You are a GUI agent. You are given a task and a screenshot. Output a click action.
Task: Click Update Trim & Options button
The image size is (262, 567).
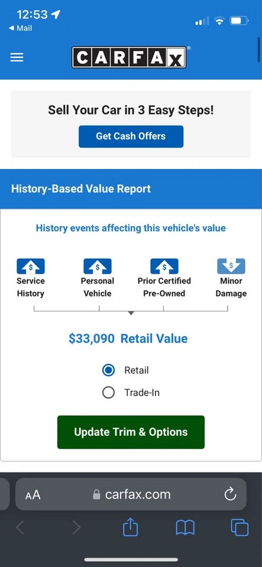(131, 432)
